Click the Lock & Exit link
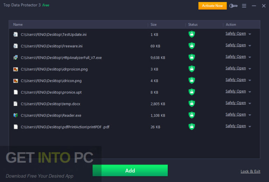 250,171
